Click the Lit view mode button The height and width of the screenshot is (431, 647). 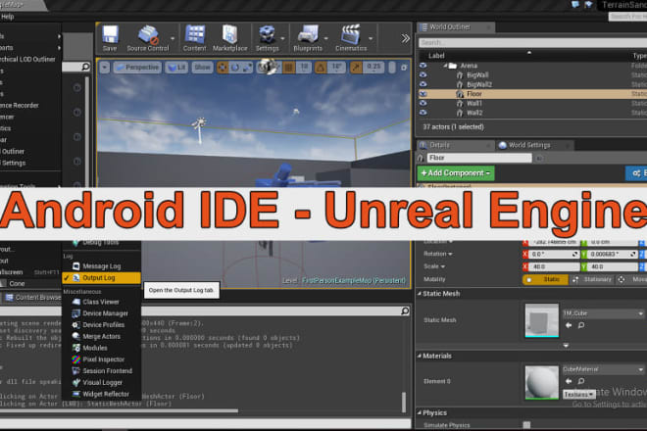(176, 68)
